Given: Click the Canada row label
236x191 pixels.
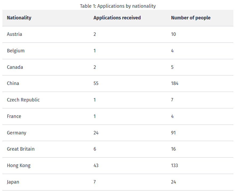Looking at the screenshot, I should [x=15, y=67].
